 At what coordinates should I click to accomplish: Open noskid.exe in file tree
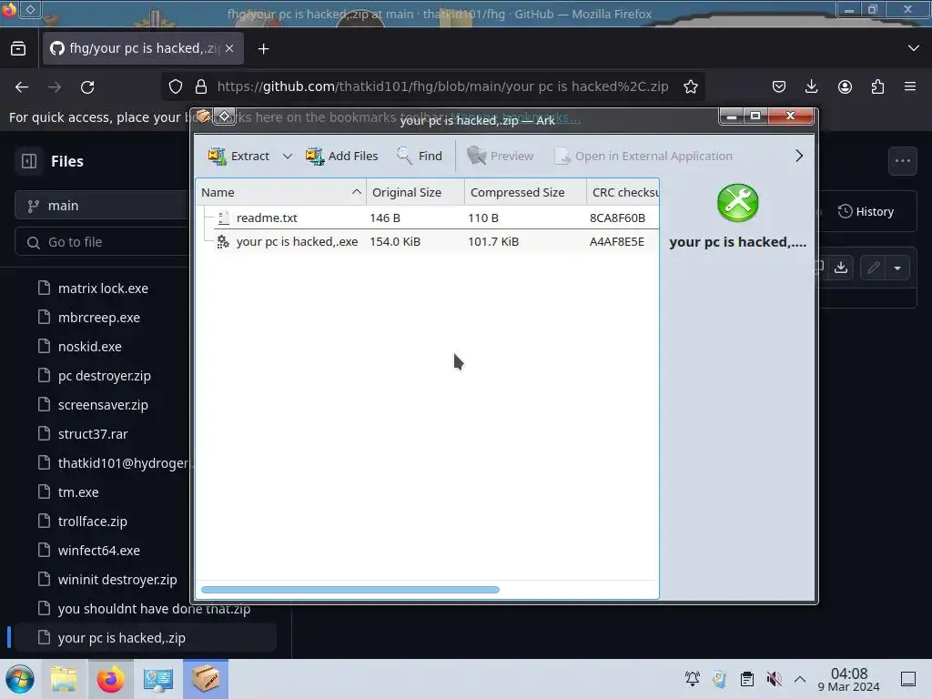(90, 347)
